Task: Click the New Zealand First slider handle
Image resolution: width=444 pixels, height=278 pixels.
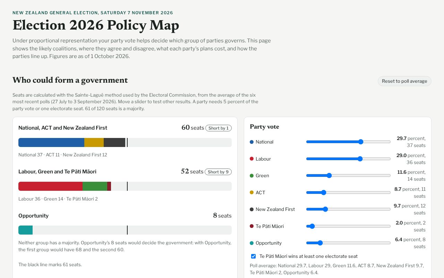Action: click(x=325, y=209)
